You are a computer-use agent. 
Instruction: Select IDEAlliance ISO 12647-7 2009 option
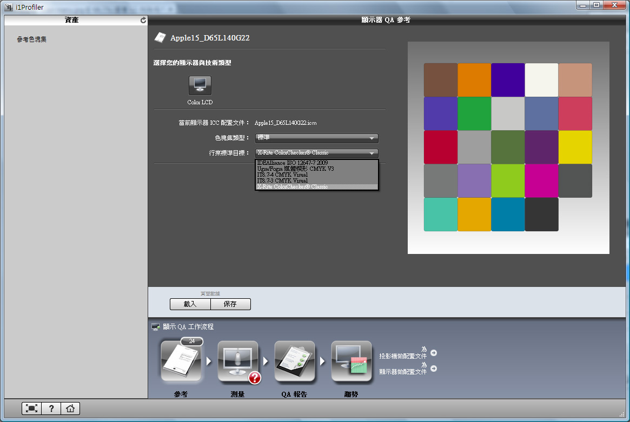(x=292, y=163)
